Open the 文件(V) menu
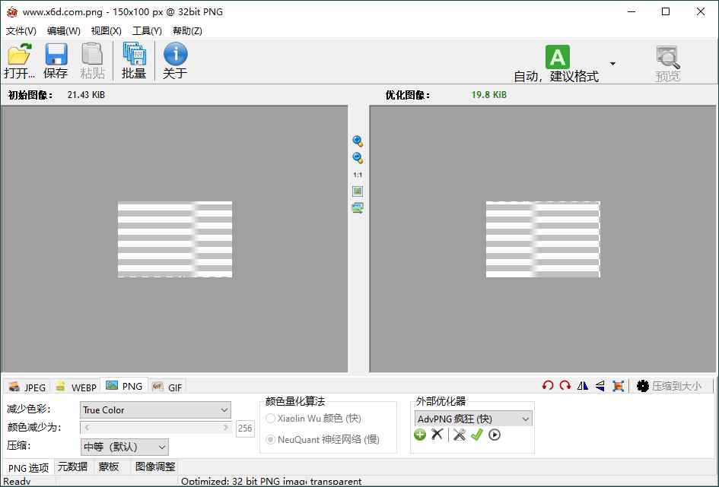The width and height of the screenshot is (719, 487). (x=21, y=30)
